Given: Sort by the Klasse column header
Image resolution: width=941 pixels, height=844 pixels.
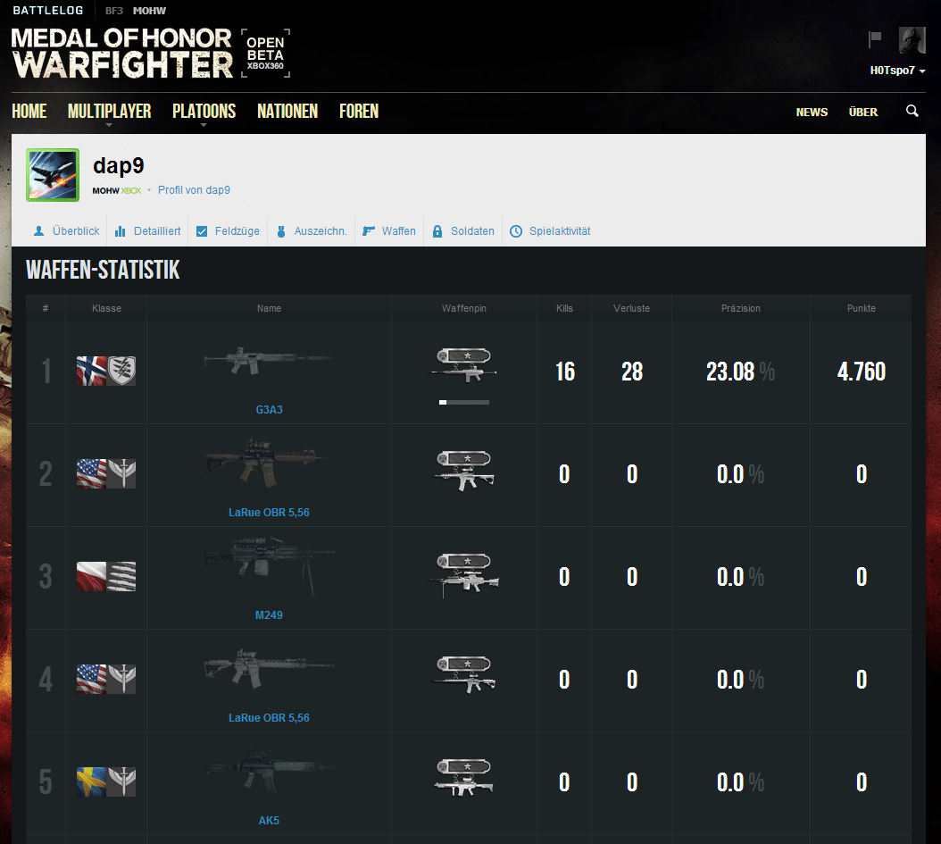Looking at the screenshot, I should (106, 308).
